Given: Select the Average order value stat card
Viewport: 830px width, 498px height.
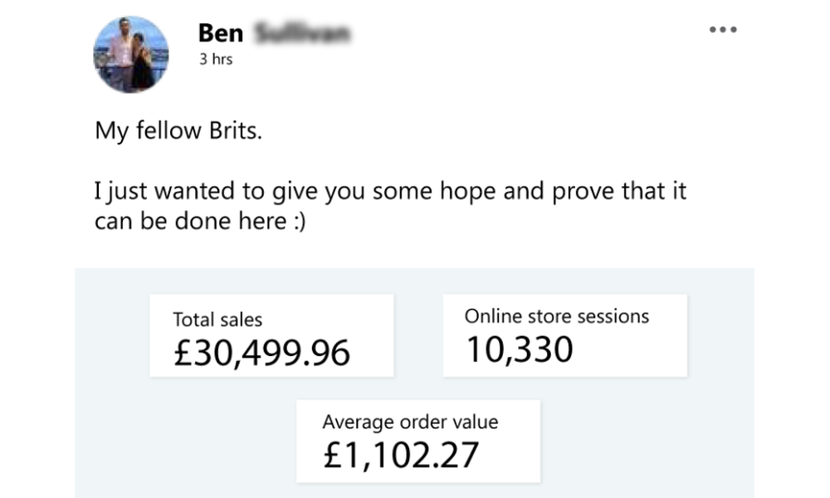Looking at the screenshot, I should point(418,440).
